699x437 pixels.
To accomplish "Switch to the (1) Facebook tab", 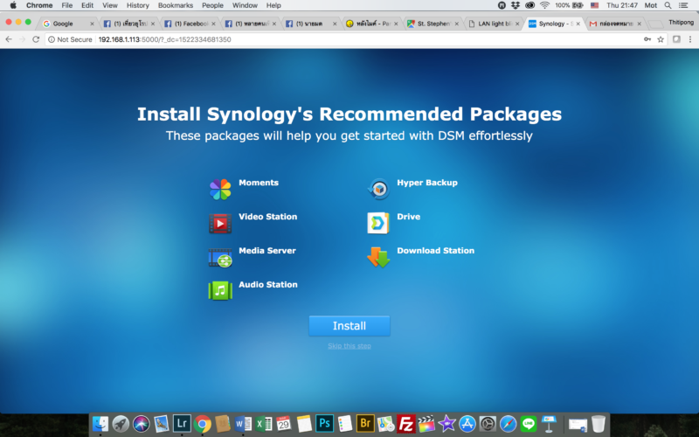I will [190, 24].
